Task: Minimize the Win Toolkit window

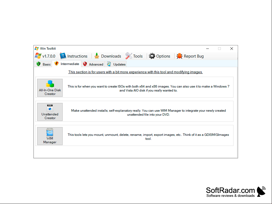Action: click(x=208, y=49)
